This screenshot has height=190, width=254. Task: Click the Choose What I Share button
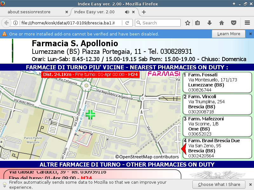pyautogui.click(x=219, y=184)
